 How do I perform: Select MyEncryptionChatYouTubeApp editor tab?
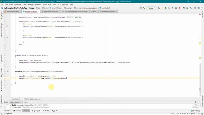(76, 11)
